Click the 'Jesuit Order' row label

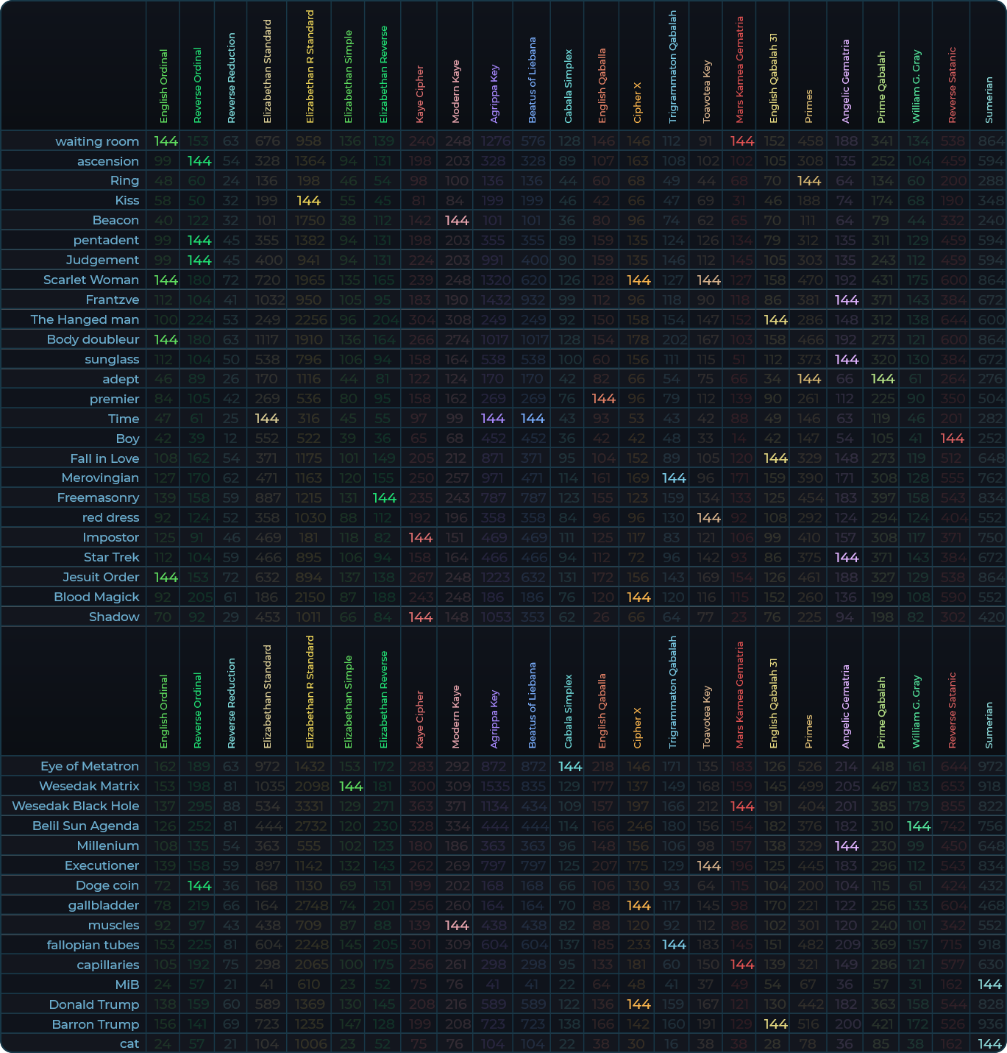tap(101, 577)
